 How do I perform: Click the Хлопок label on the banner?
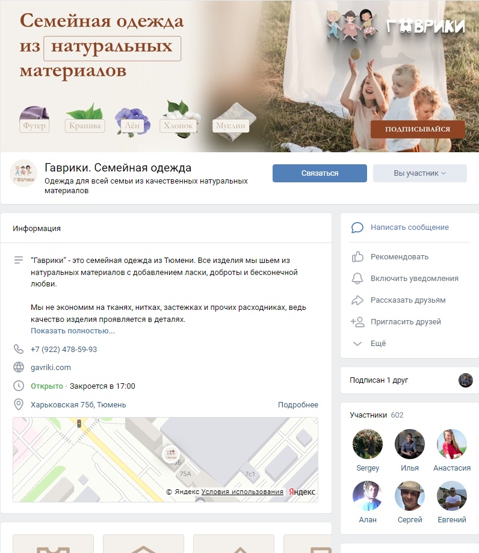178,126
